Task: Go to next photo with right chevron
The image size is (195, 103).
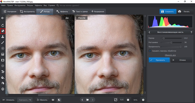Action: (x=93, y=100)
